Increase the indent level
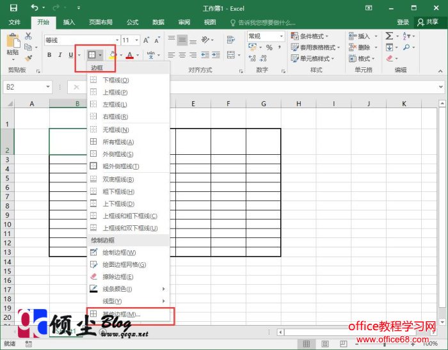The height and width of the screenshot is (350, 448). (x=216, y=55)
